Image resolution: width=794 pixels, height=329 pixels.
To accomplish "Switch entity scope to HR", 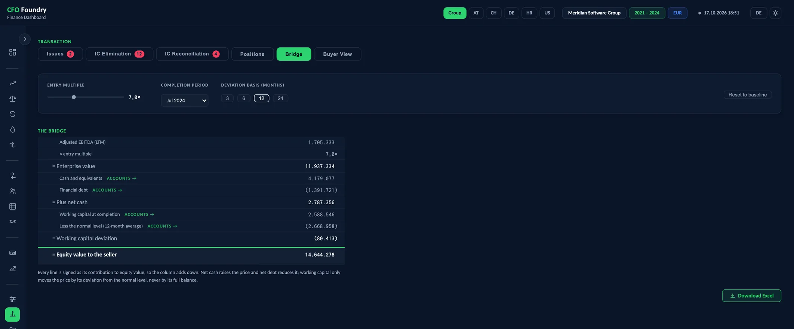I will coord(529,13).
